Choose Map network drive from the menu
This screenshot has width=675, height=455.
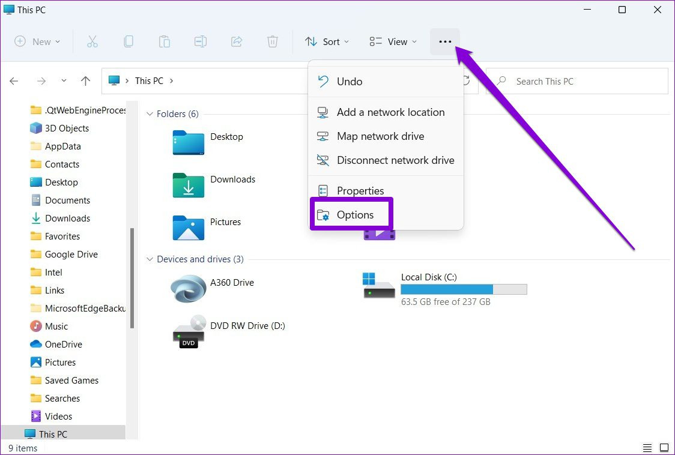(x=380, y=136)
